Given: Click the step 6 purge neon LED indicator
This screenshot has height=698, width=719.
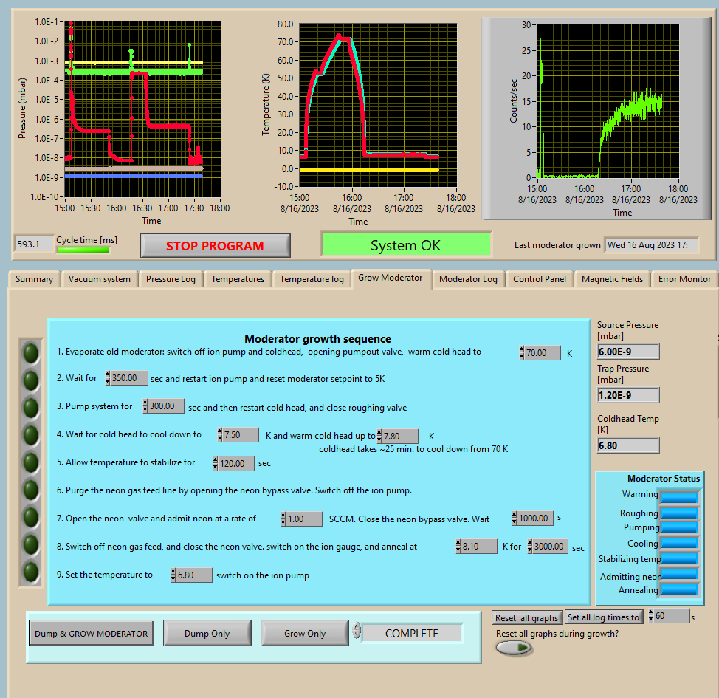Looking at the screenshot, I should coord(31,490).
